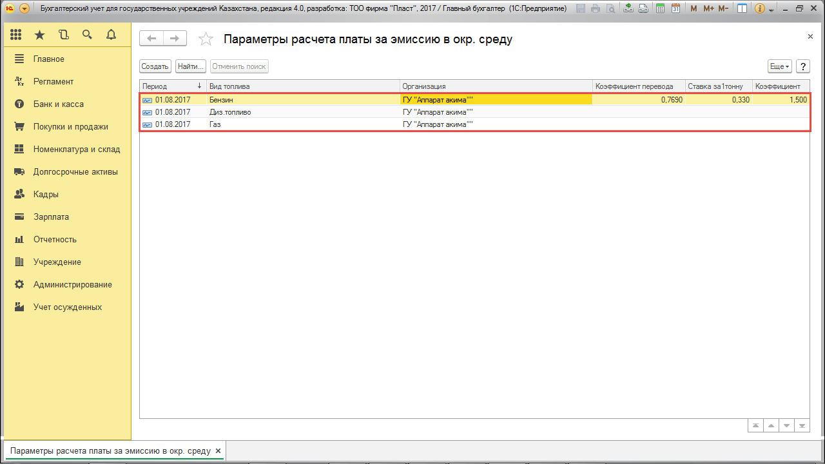Open the history scroll icon
The image size is (825, 464).
coord(63,35)
